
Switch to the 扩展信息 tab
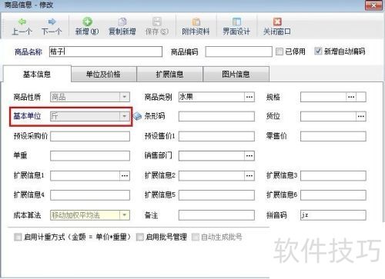[169, 75]
